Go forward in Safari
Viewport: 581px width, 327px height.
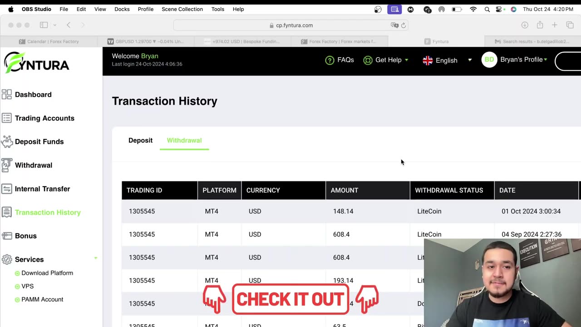click(x=83, y=25)
